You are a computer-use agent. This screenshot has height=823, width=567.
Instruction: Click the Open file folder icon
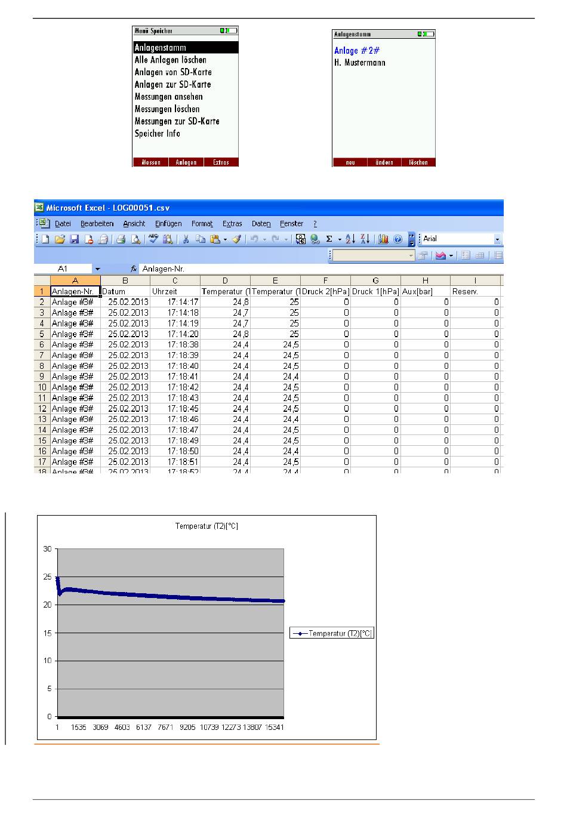(60, 239)
